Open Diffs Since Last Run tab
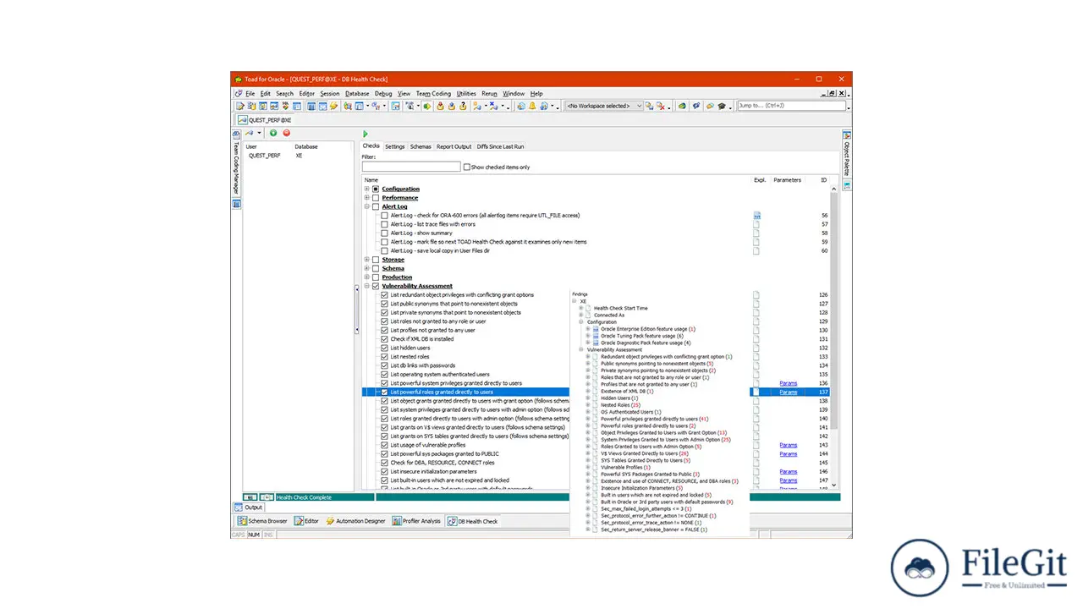 click(x=500, y=146)
